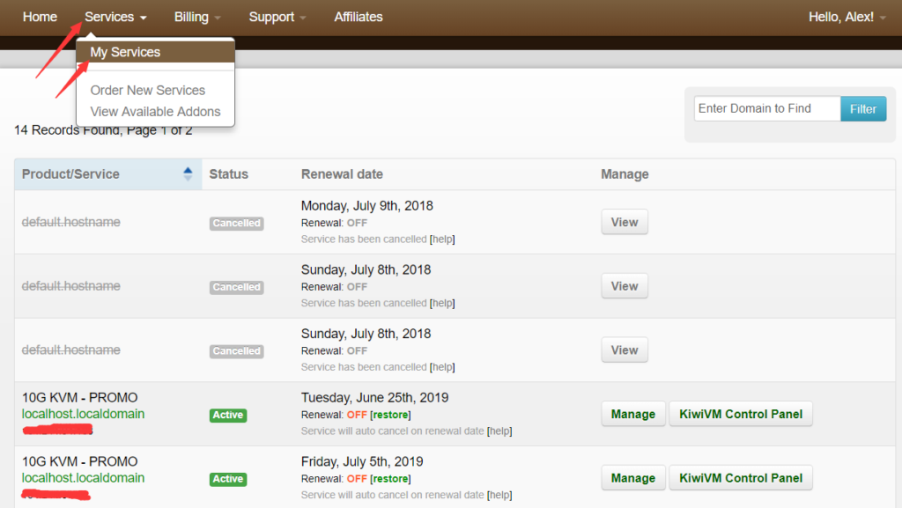The image size is (902, 508).
Task: Choose Order New Services menu entry
Action: pyautogui.click(x=147, y=90)
